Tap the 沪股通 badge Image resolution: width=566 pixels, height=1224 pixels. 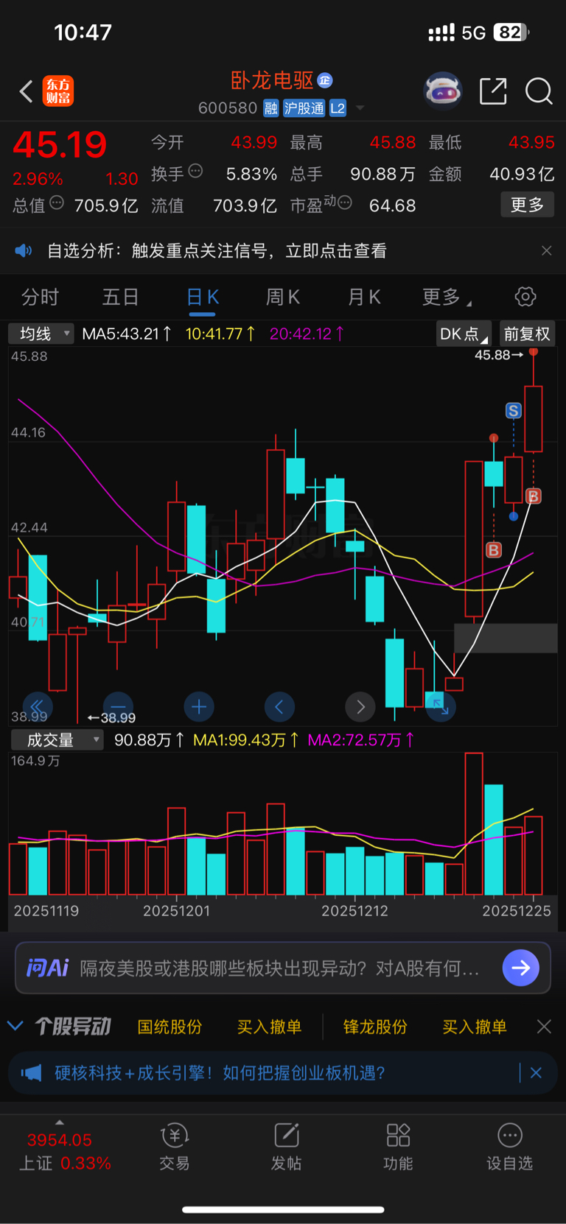pyautogui.click(x=304, y=108)
